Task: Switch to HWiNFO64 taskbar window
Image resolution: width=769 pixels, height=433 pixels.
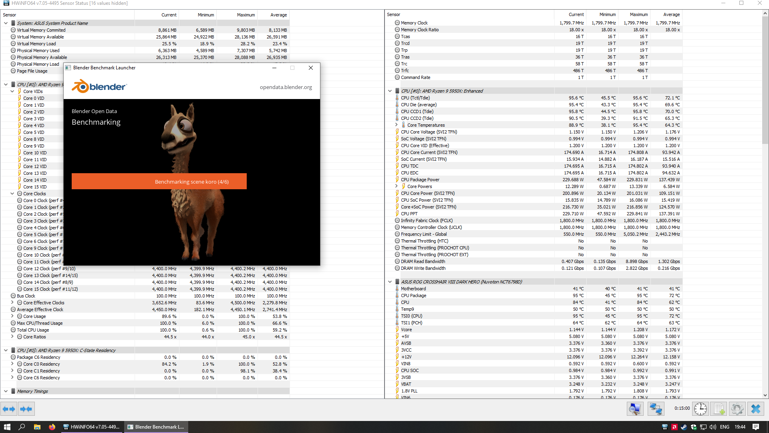Action: point(92,427)
